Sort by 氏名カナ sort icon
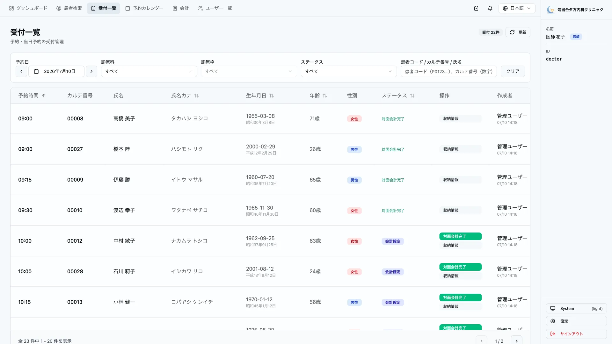This screenshot has width=612, height=344. pos(196,96)
